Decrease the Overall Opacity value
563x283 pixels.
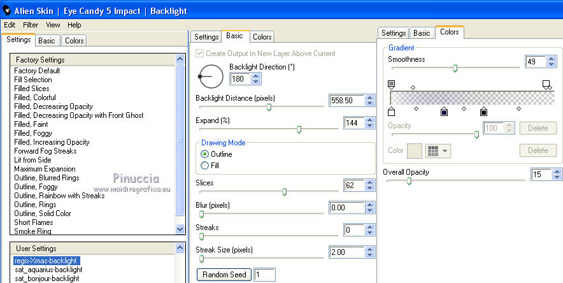point(557,177)
